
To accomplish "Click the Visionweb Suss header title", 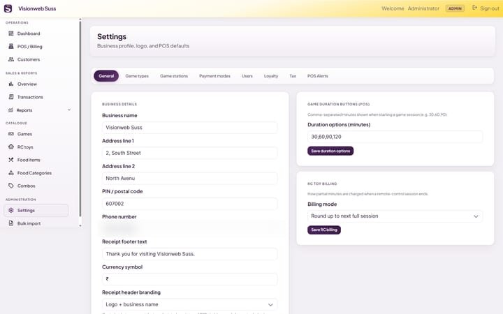I will [x=37, y=8].
